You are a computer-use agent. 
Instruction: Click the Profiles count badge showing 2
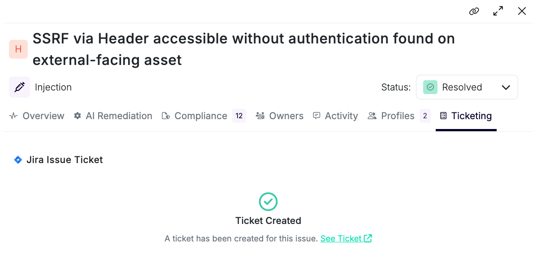(x=425, y=116)
